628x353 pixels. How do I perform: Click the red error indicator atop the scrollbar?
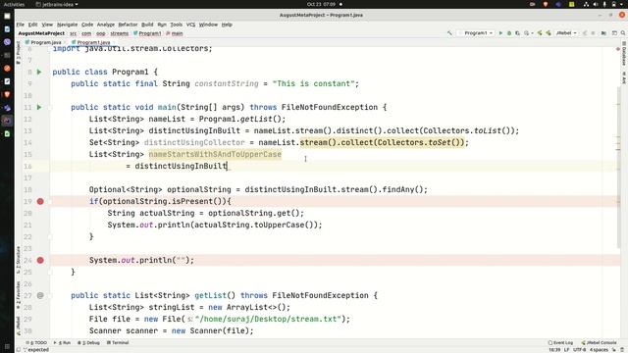pyautogui.click(x=618, y=49)
